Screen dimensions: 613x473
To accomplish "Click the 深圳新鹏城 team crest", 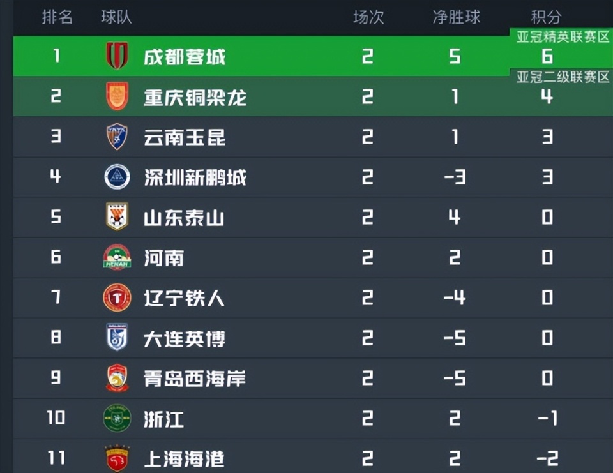I will [x=117, y=177].
